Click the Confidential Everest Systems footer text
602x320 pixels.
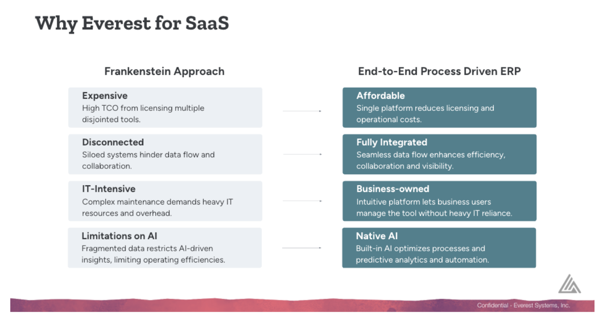click(x=523, y=305)
